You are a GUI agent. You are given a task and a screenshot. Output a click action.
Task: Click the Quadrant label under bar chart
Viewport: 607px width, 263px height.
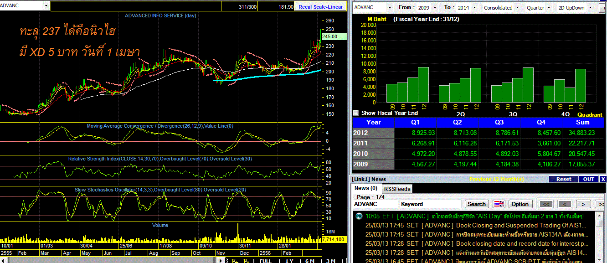point(590,115)
